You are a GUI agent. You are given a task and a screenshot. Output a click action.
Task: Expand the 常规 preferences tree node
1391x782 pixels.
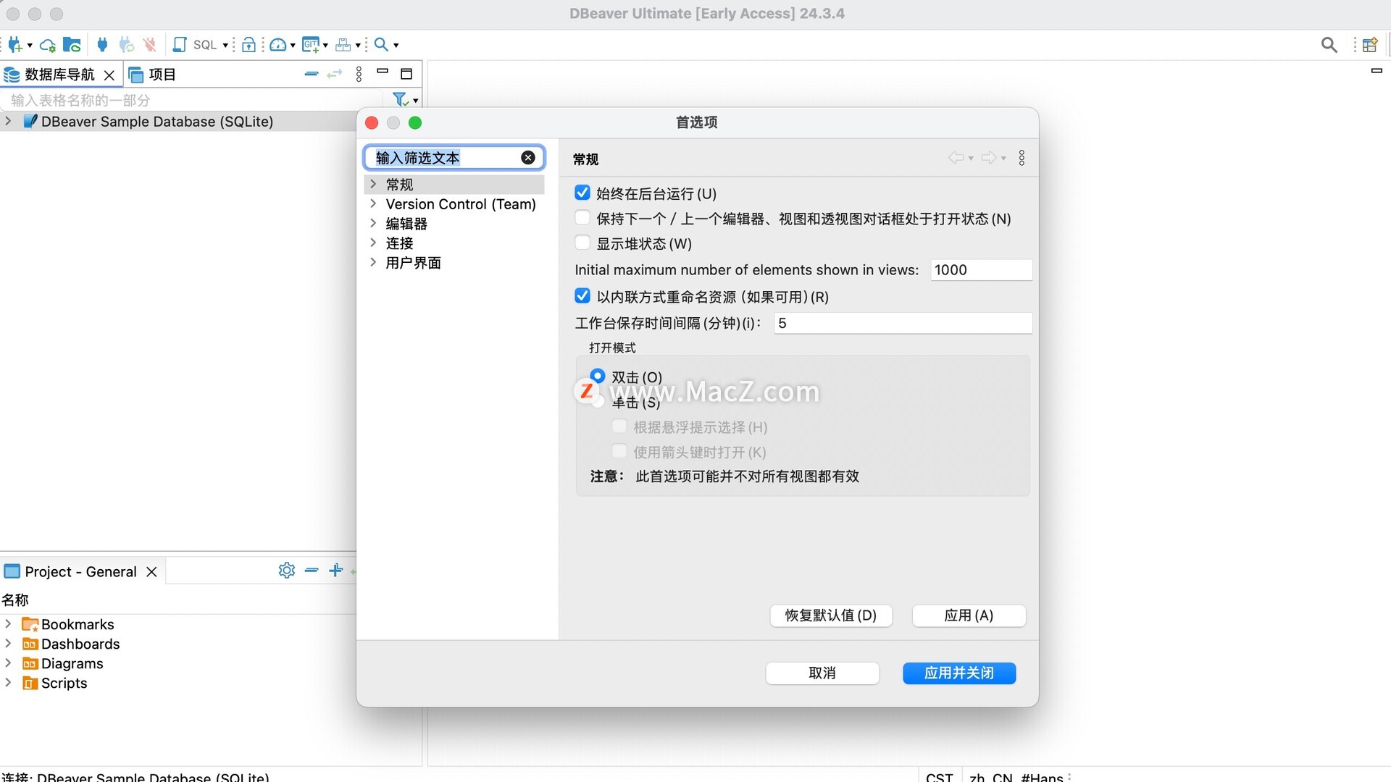point(373,184)
